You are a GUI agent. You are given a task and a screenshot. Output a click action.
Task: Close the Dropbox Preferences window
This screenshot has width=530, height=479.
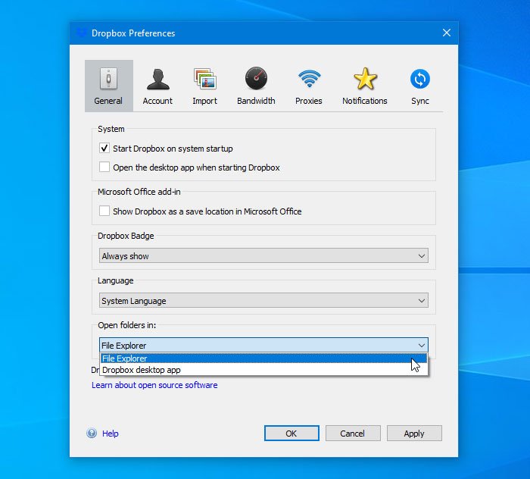click(447, 33)
